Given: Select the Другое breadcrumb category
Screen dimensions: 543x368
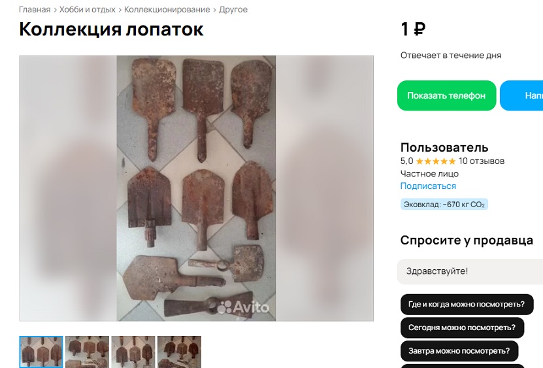Looking at the screenshot, I should point(233,9).
